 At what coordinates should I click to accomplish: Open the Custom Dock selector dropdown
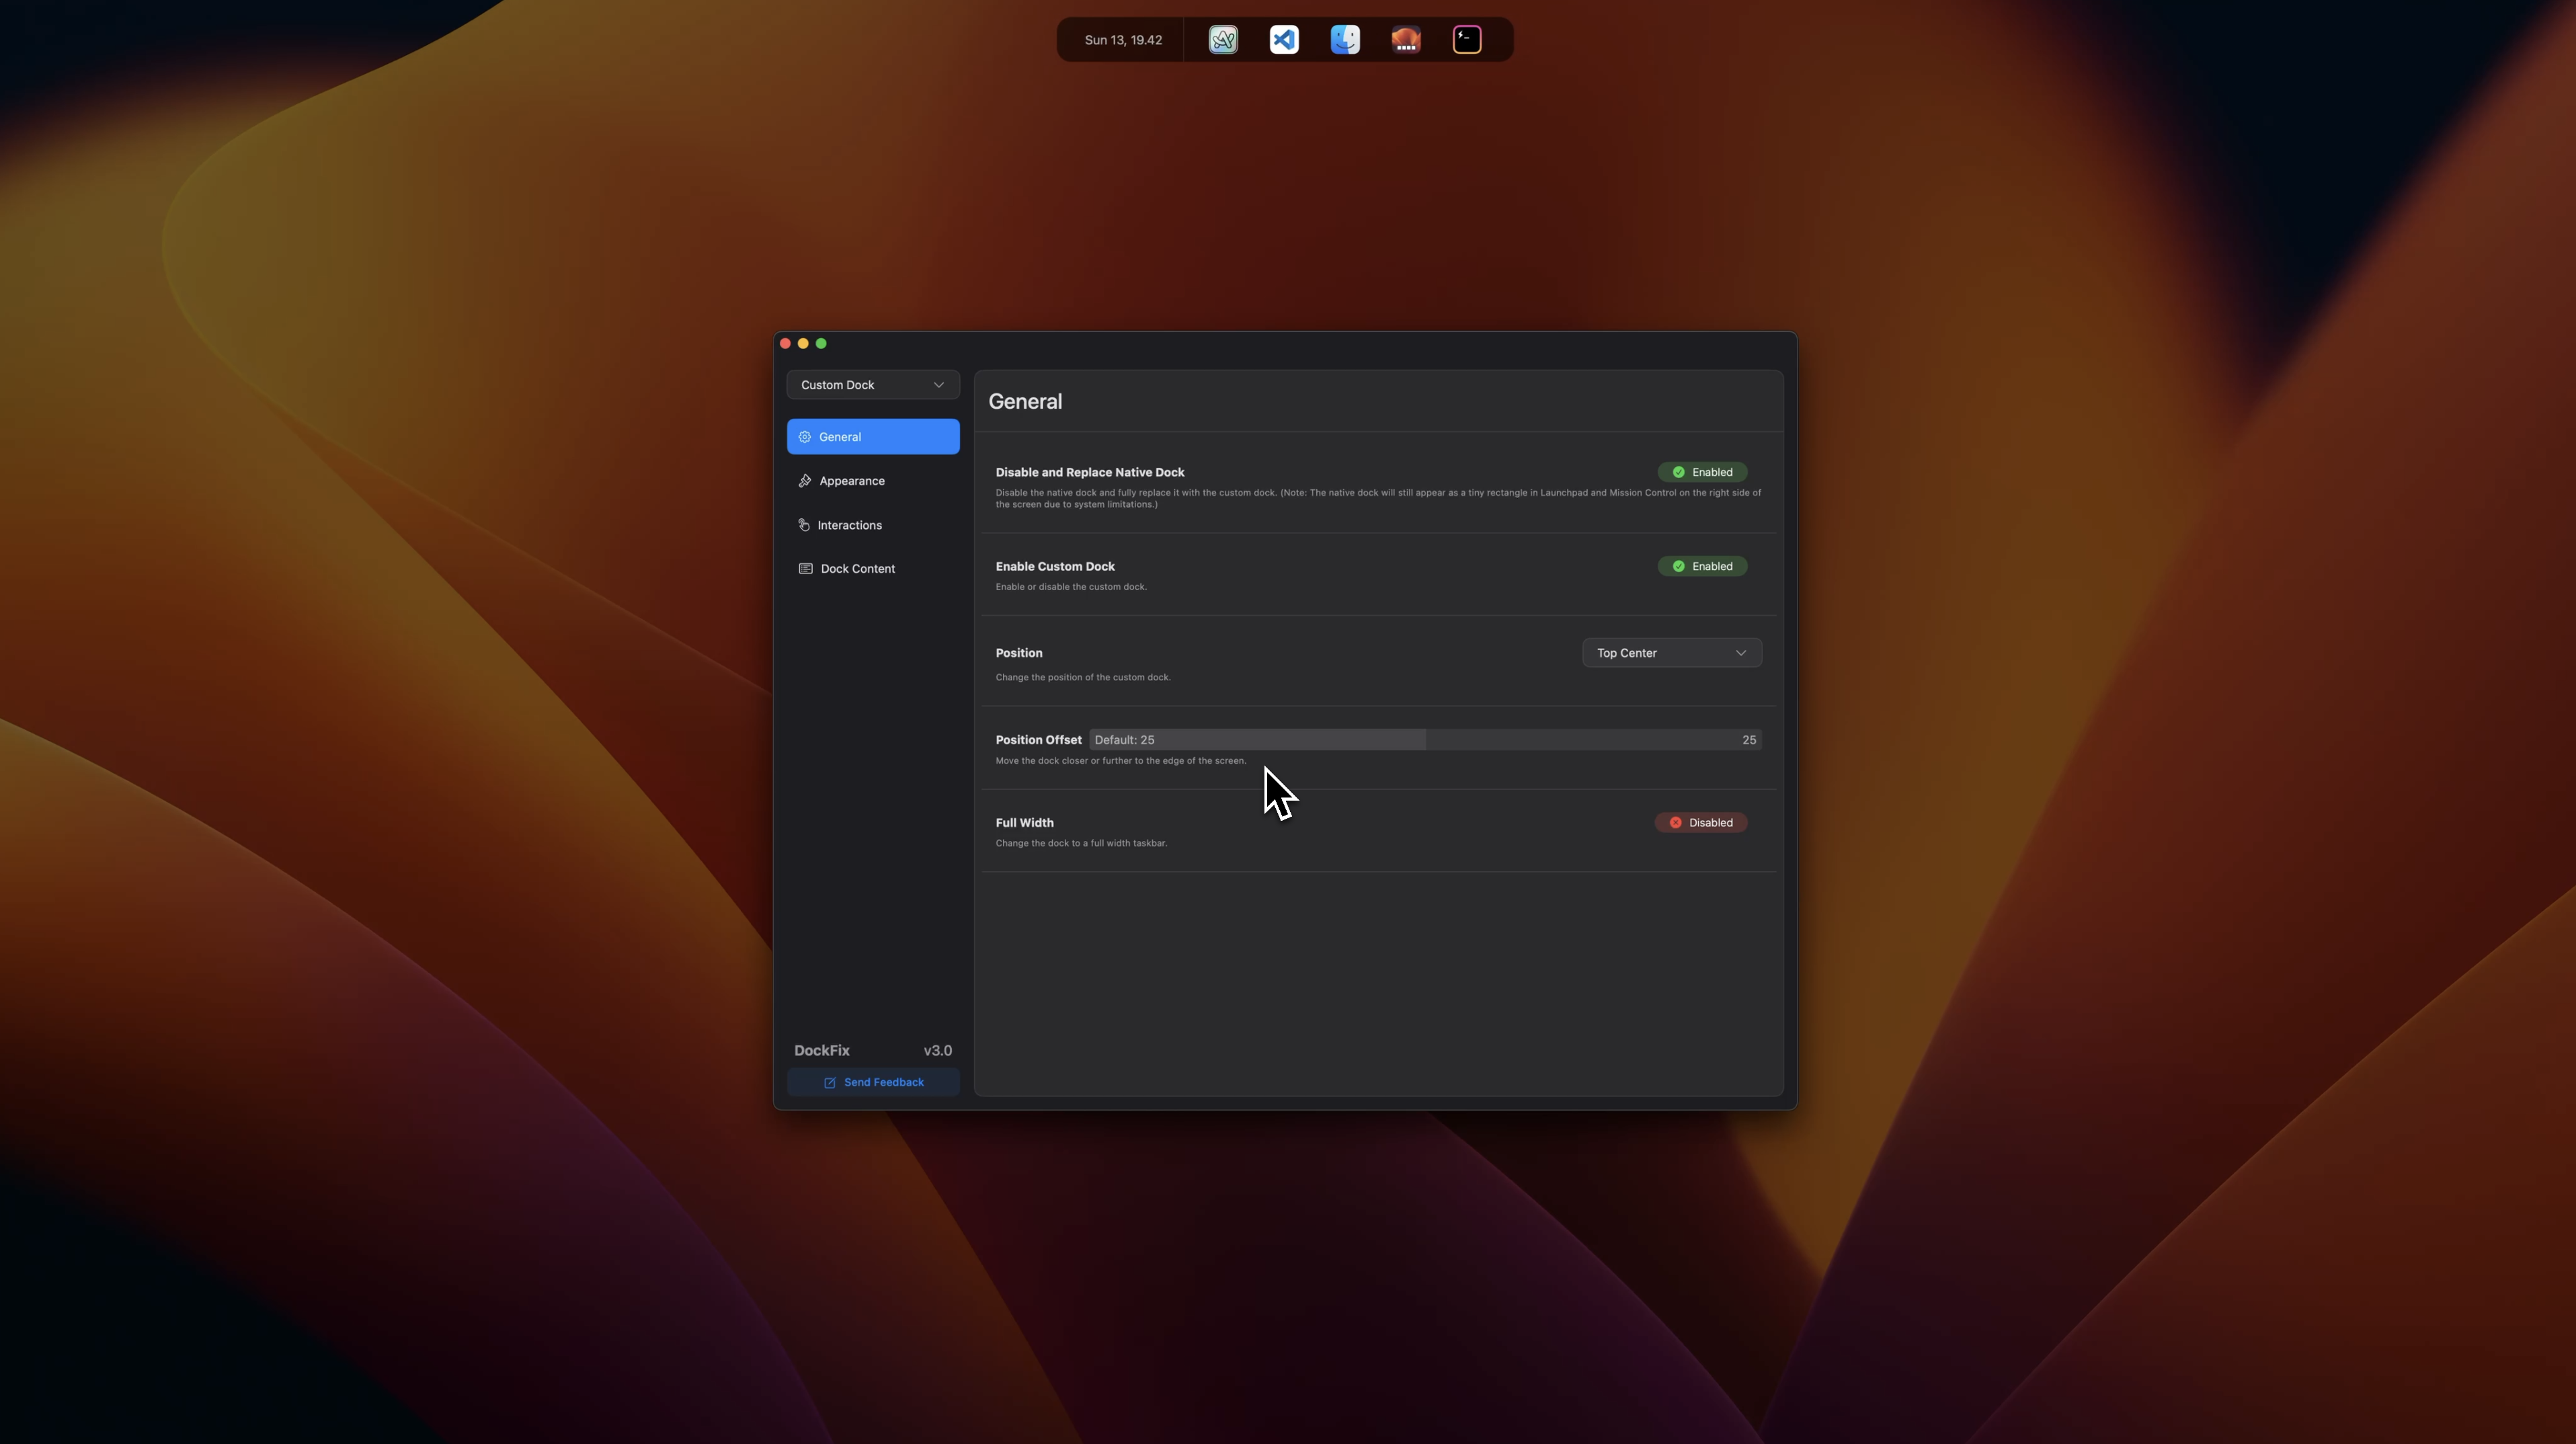click(x=873, y=385)
